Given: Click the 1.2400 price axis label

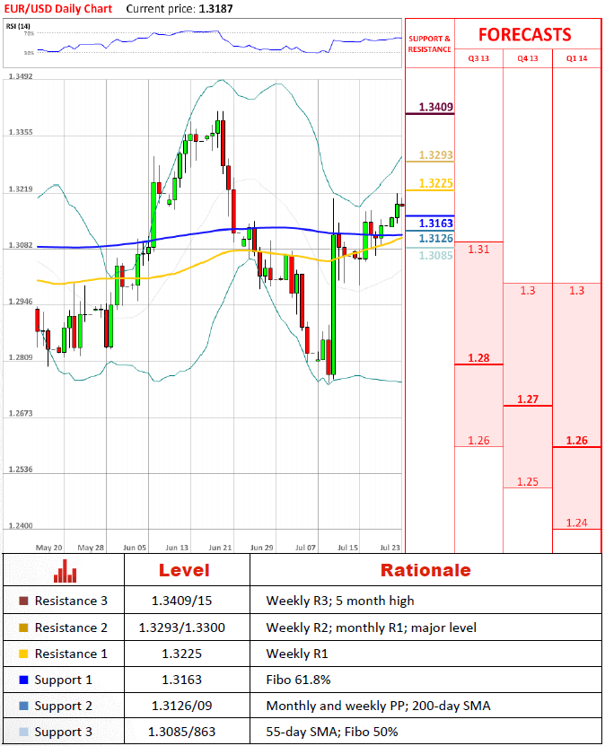Looking at the screenshot, I should (21, 526).
